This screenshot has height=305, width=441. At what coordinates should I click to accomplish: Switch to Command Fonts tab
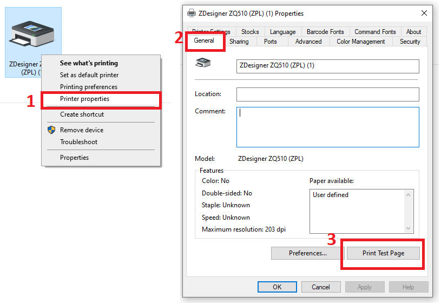pyautogui.click(x=375, y=32)
